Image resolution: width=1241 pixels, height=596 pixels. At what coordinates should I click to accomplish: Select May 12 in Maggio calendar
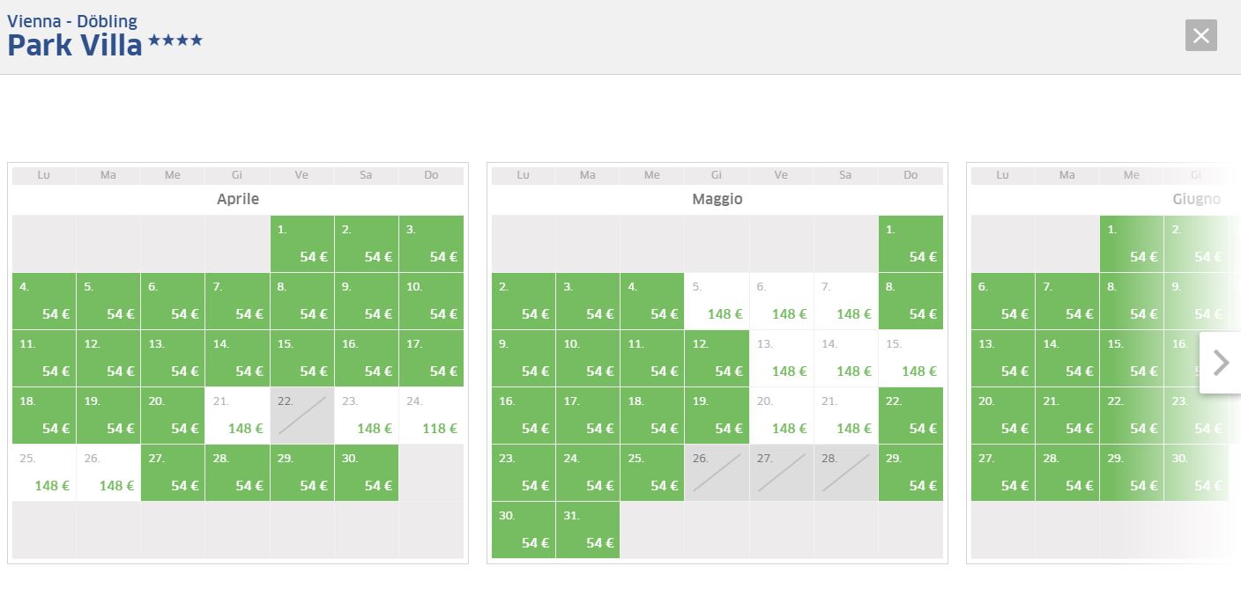717,358
